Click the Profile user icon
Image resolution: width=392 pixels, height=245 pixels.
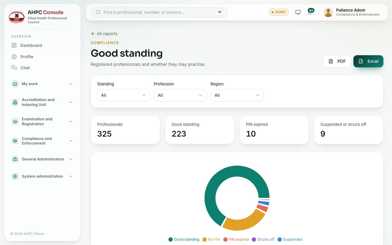coord(14,57)
